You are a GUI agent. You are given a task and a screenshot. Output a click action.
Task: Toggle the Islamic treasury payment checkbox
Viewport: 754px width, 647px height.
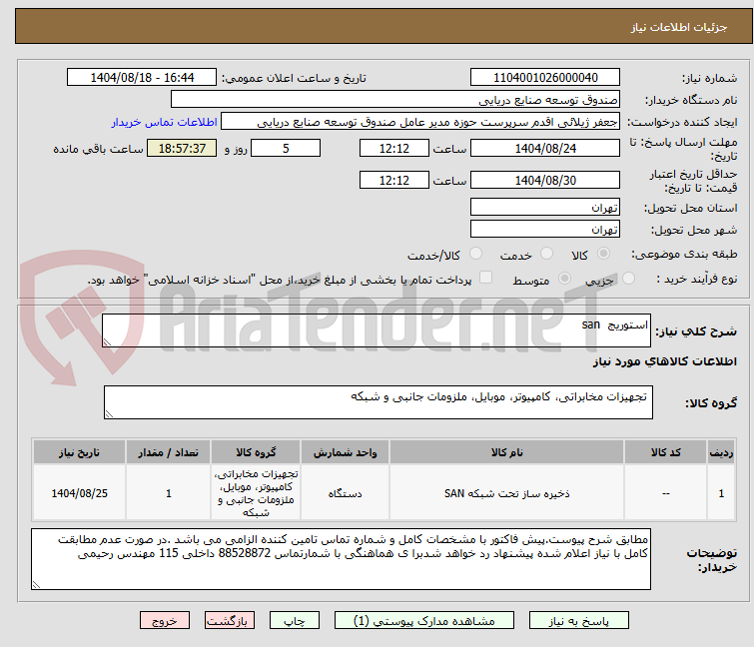(486, 278)
